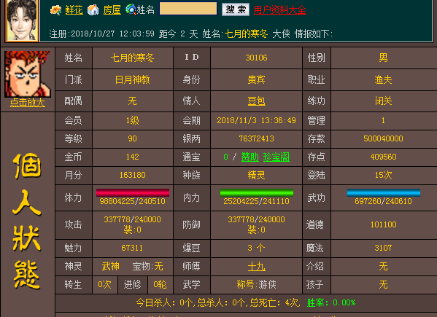The width and height of the screenshot is (437, 317).
Task: Select the 体力 numbers 98804225/240510
Action: click(133, 201)
